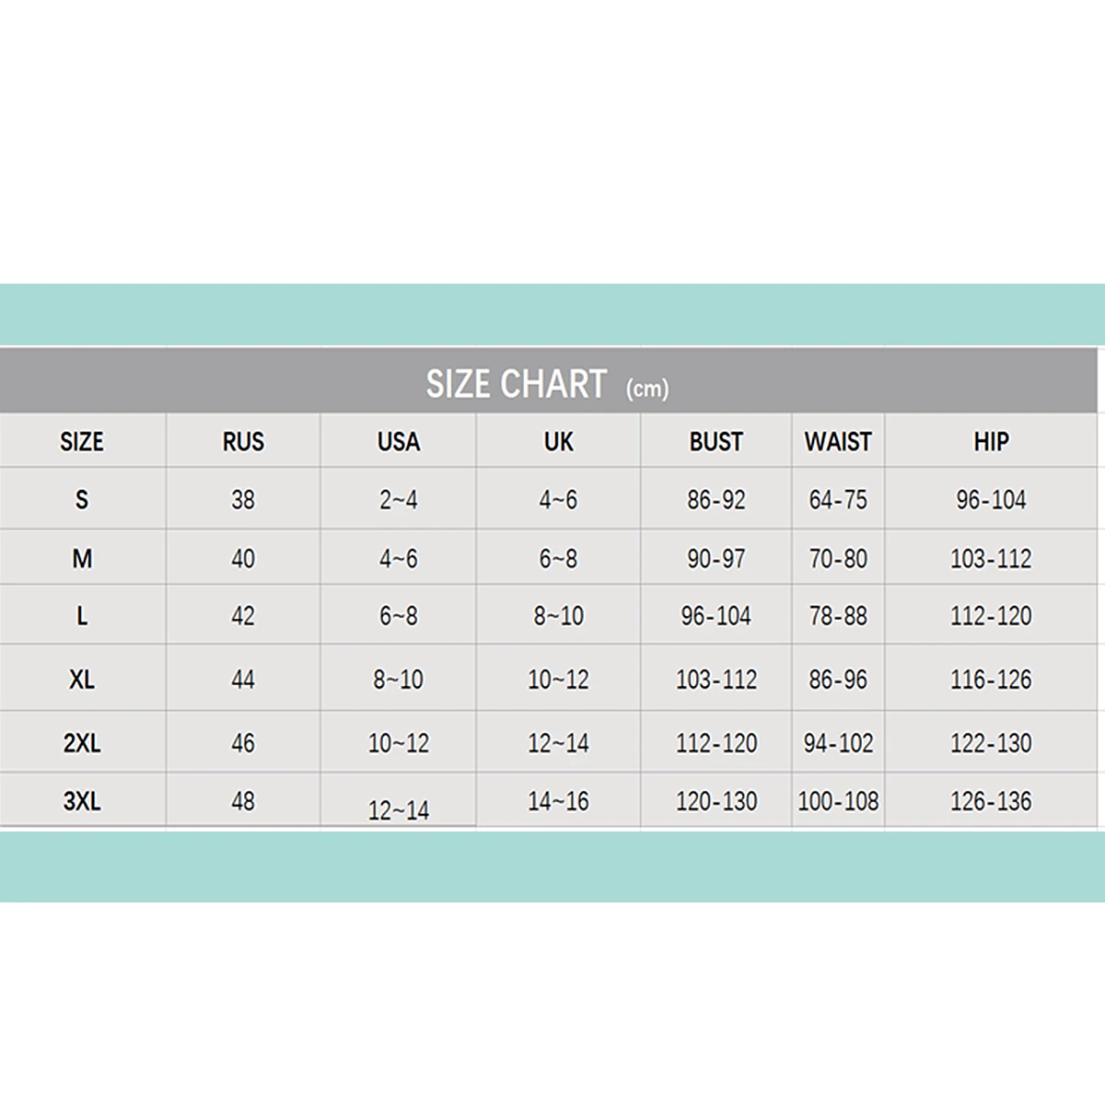Click the UK column header
1105x1105 pixels.
[559, 442]
